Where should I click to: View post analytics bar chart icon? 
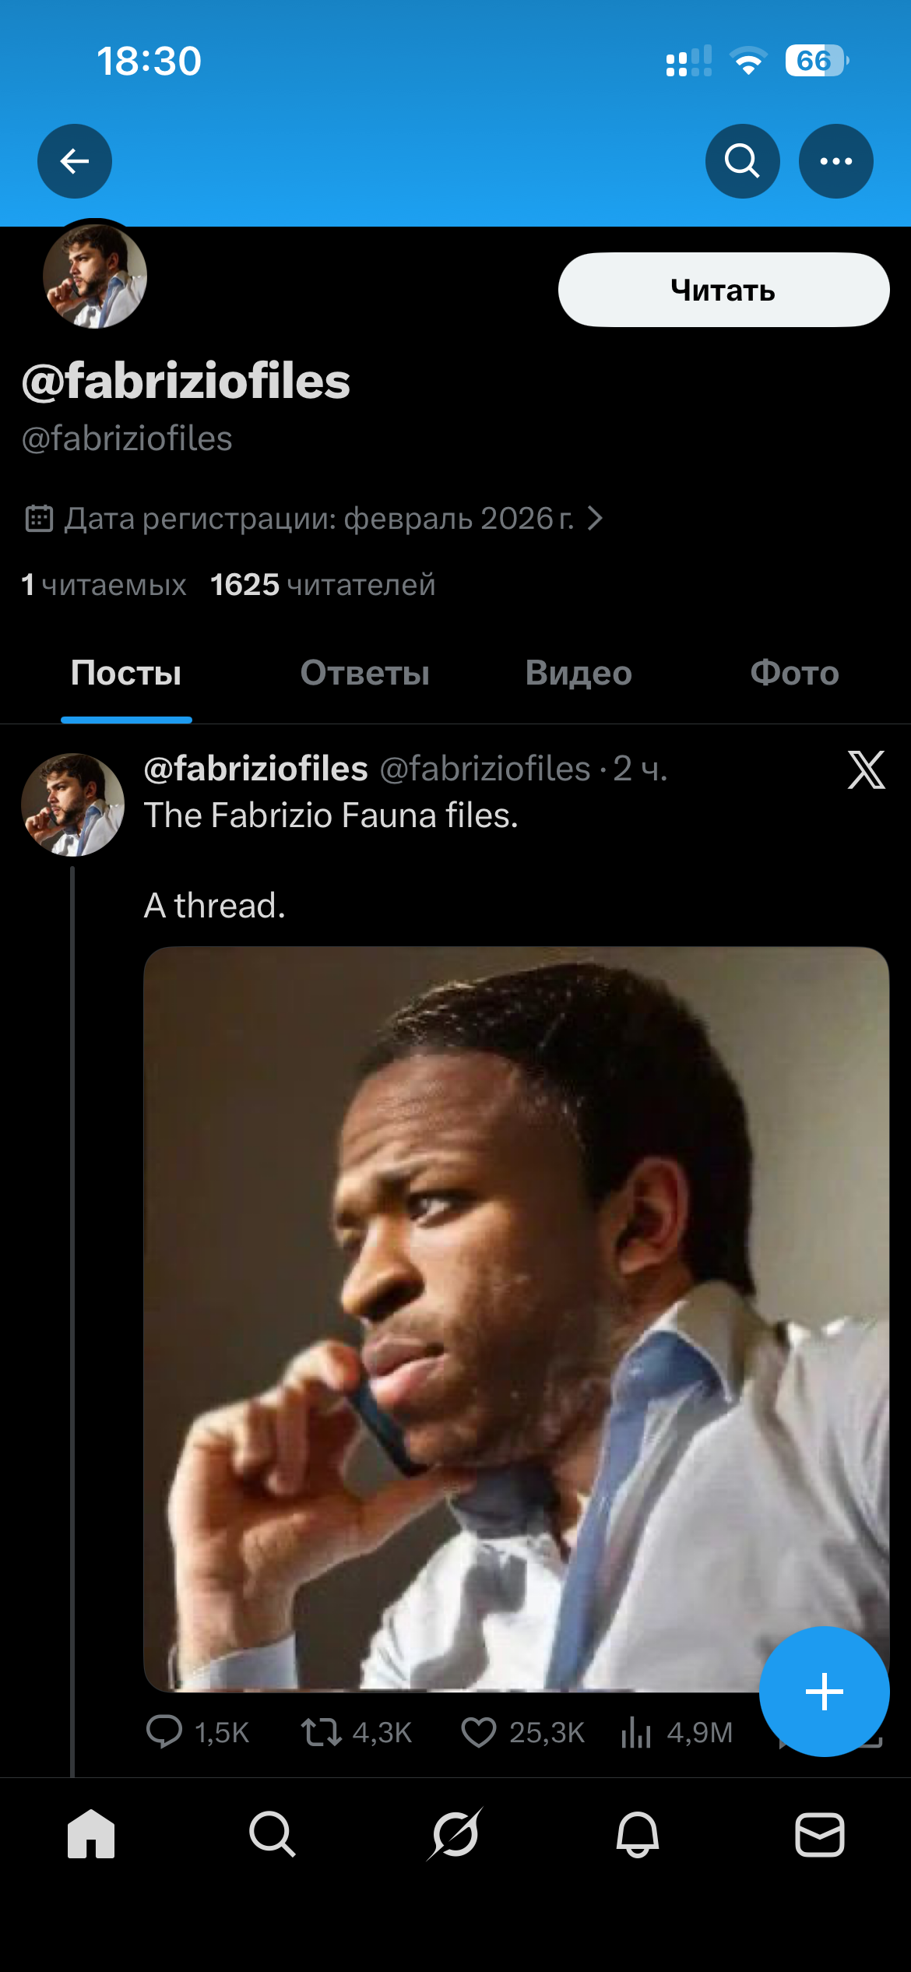(x=636, y=1732)
